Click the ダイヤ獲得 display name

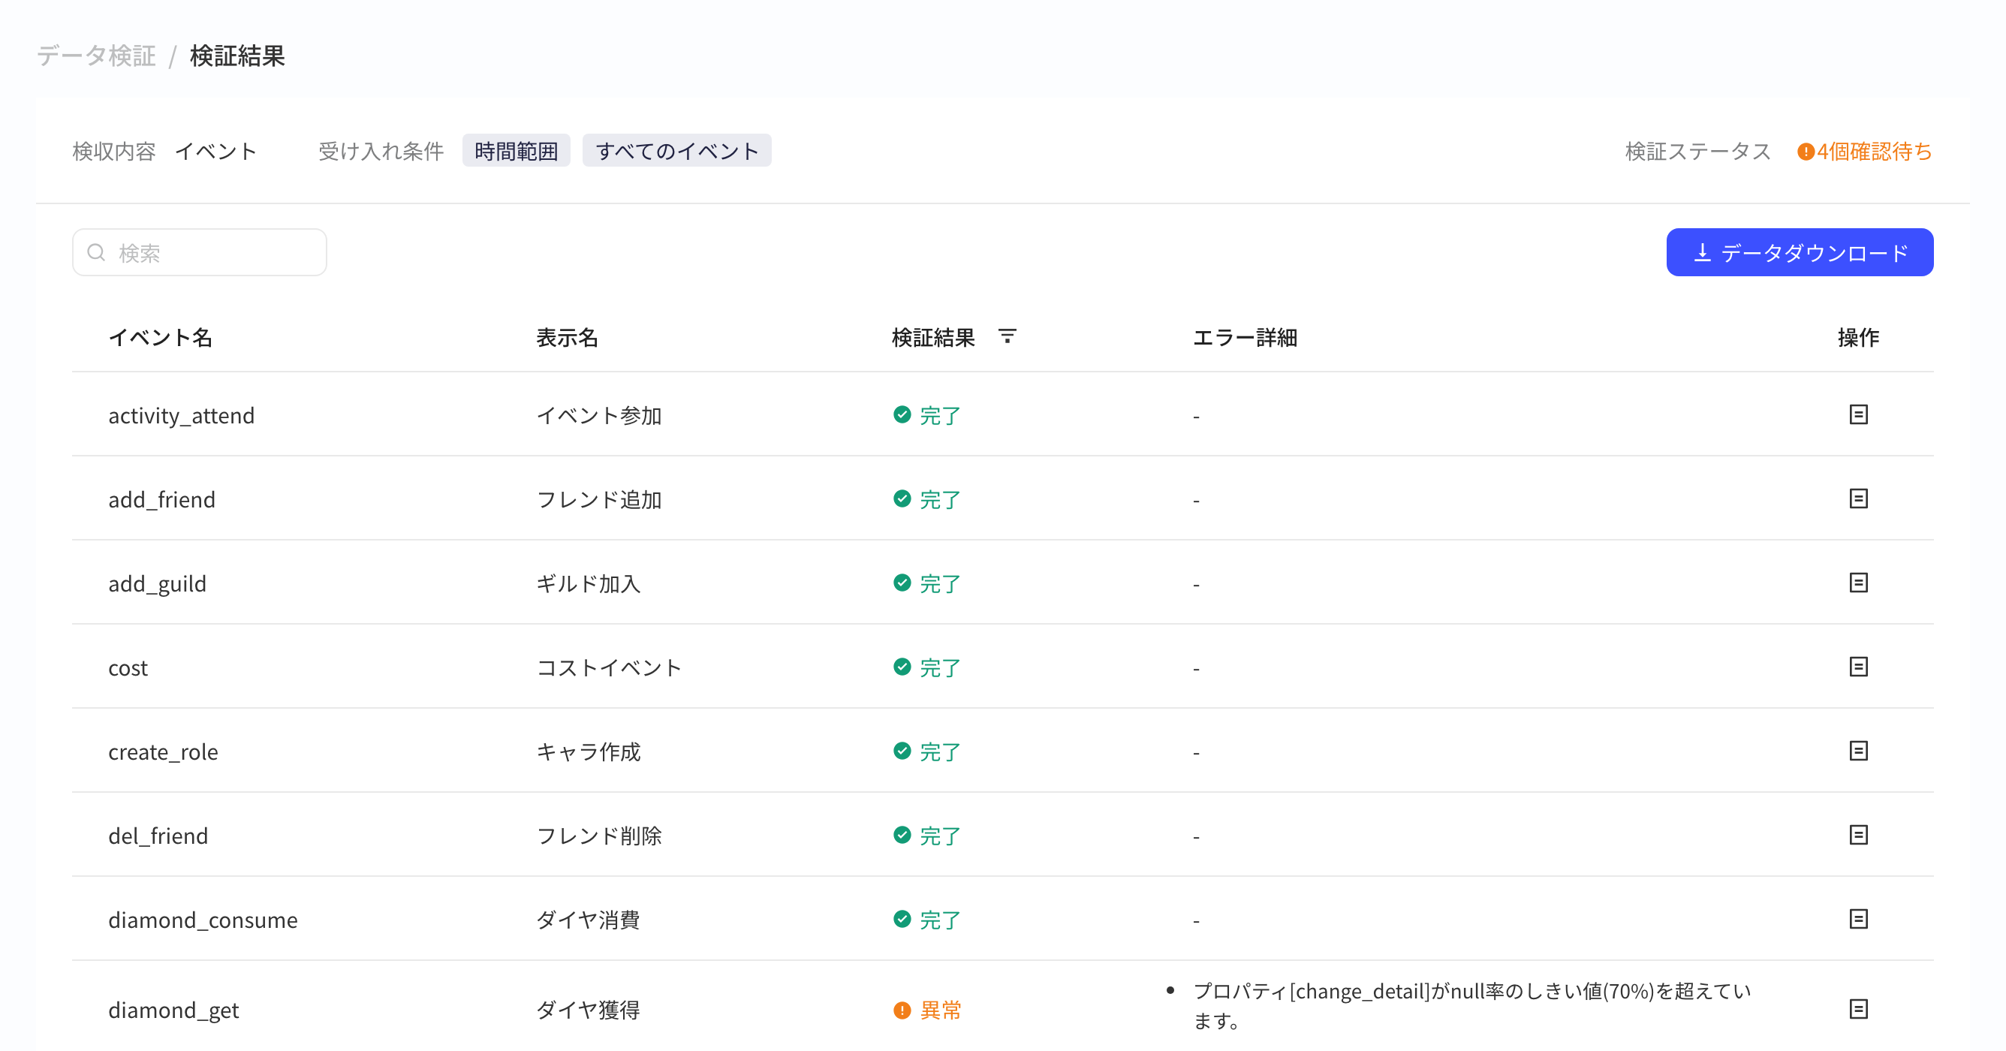click(x=588, y=1010)
